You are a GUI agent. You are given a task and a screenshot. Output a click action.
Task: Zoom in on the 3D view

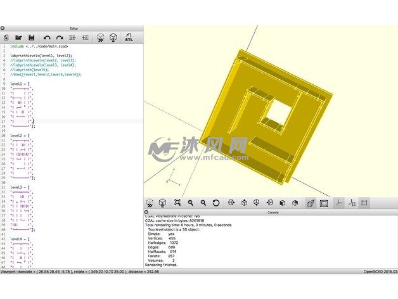tap(190, 203)
